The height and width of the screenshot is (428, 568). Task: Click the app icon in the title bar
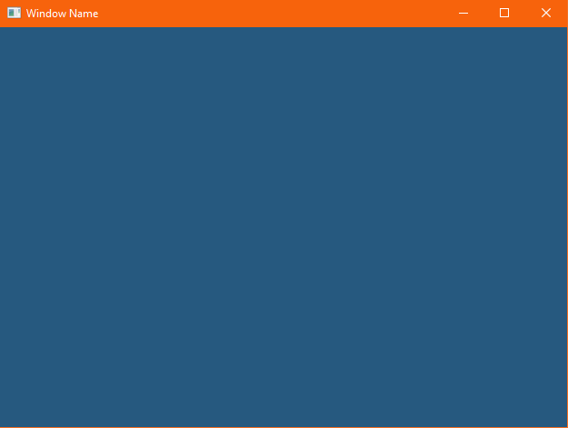point(14,14)
